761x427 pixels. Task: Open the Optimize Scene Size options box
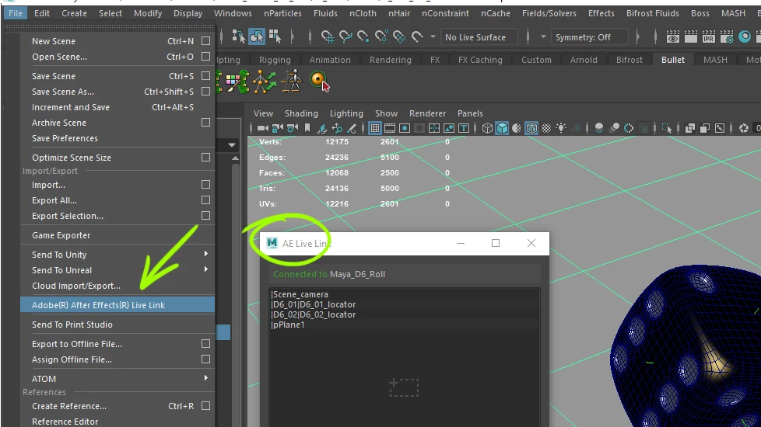pyautogui.click(x=205, y=158)
